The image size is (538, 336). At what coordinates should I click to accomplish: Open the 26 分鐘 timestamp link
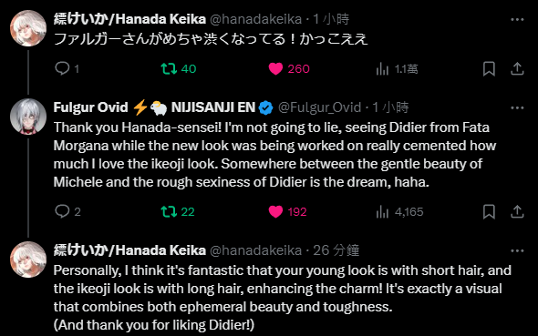point(336,250)
